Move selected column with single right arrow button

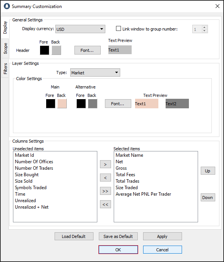click(105, 164)
